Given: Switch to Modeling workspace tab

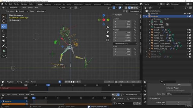Looking at the screenshot, I should click(48, 4).
